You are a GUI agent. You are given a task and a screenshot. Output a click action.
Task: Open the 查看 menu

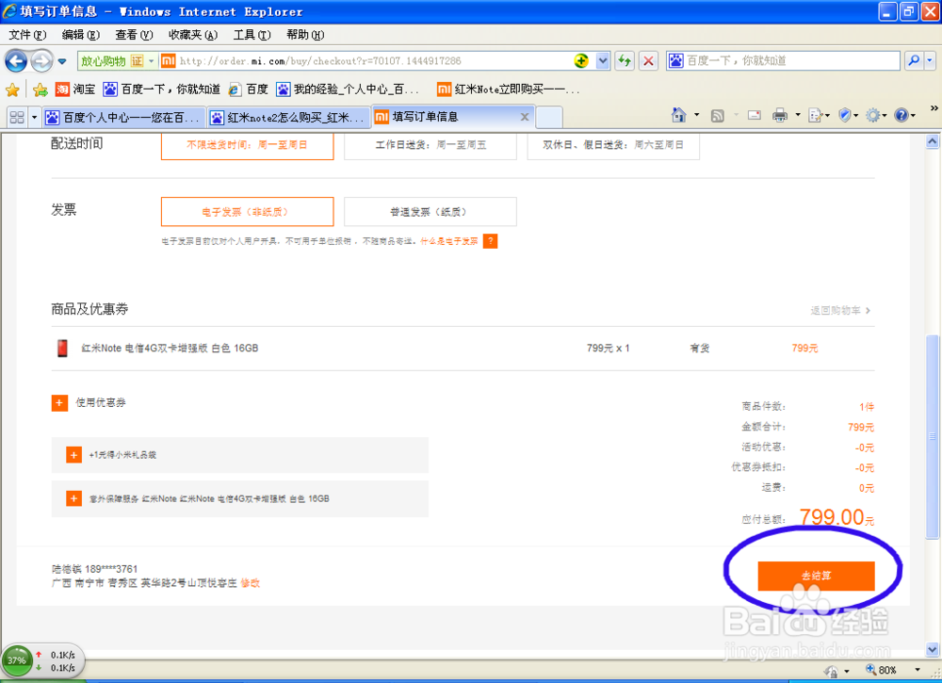pos(134,35)
